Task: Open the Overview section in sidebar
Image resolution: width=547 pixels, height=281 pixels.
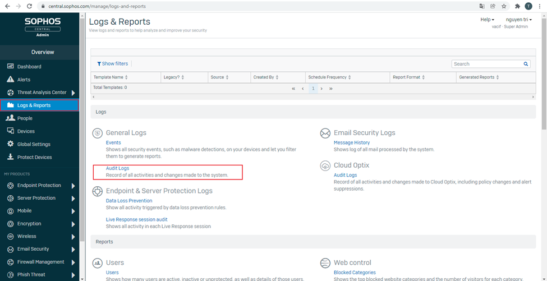Action: pos(43,52)
